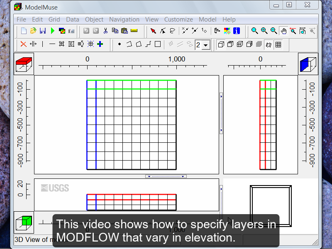The image size is (332, 249).
Task: Toggle the pan hand tool
Action: [283, 31]
